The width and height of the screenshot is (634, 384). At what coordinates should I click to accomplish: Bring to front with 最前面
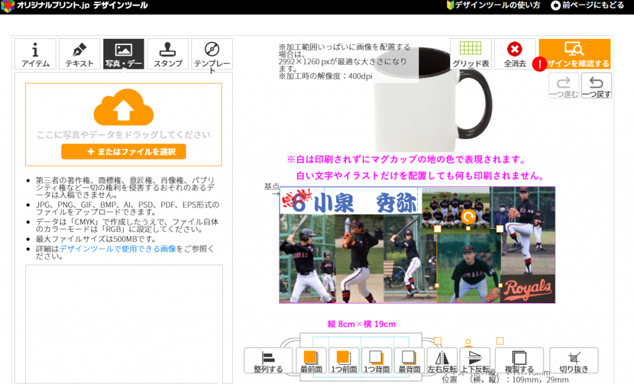[311, 361]
